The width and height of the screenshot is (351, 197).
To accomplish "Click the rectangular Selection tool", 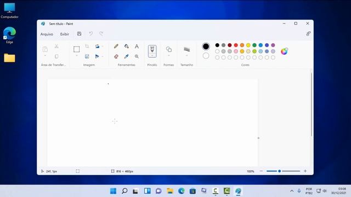I will click(77, 49).
